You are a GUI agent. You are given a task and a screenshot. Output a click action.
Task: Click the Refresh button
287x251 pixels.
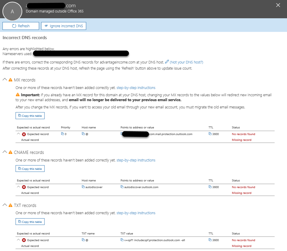(21, 26)
